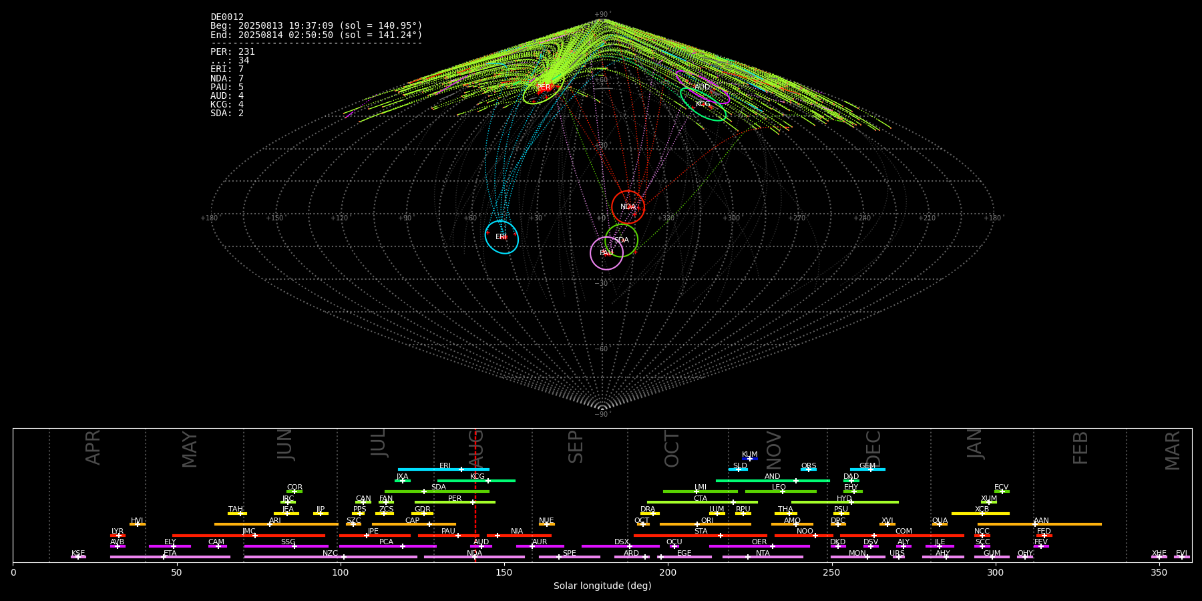Click the pink PAU radiant circle on map

point(607,253)
